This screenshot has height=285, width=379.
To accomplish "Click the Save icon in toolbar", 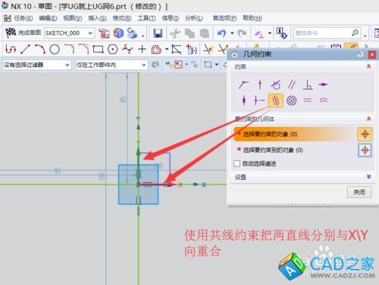I will pos(158,33).
